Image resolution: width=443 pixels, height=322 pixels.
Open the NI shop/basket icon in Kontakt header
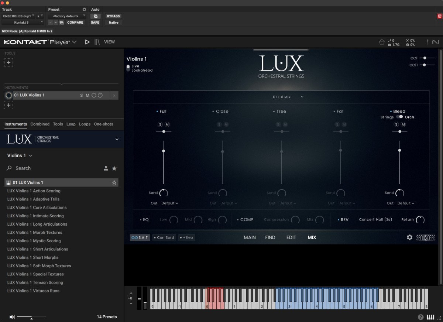[382, 42]
